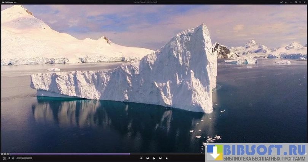Image resolution: width=308 pixels, height=162 pixels.
Task: Click the second codec info badge
Action: click(x=27, y=158)
